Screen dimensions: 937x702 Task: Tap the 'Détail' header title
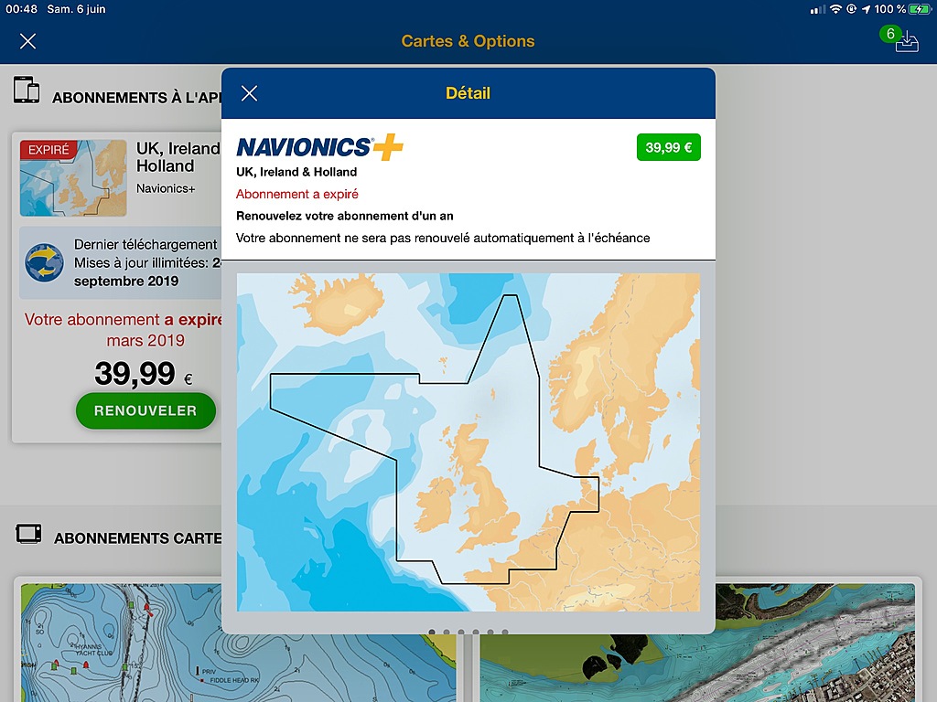pos(468,93)
